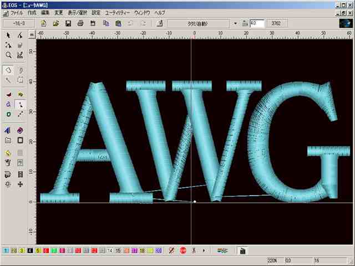Click the Open folder icon
The width and height of the screenshot is (355, 266).
pyautogui.click(x=56, y=23)
